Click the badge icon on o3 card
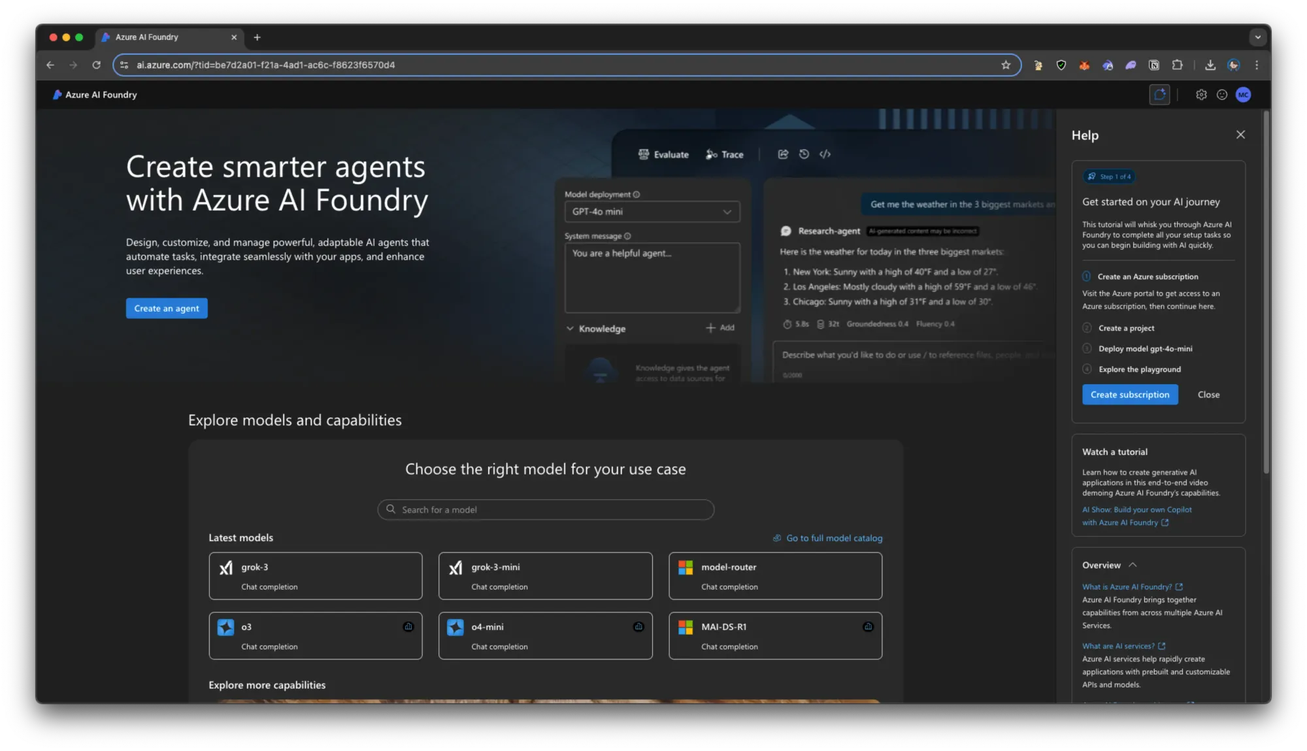The width and height of the screenshot is (1307, 751). click(408, 627)
